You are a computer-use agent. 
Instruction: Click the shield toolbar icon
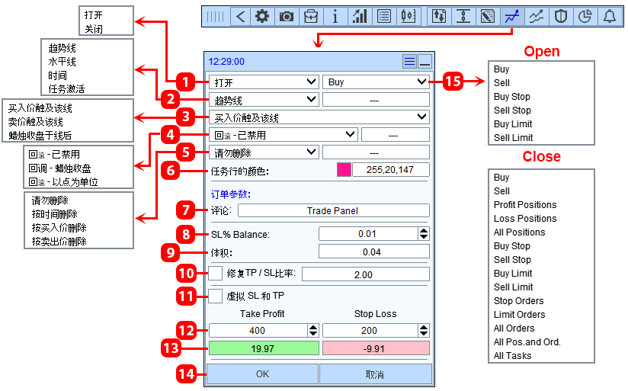pyautogui.click(x=561, y=17)
